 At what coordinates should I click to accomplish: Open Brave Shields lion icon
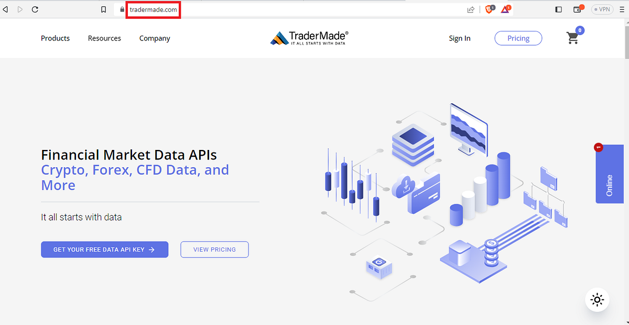[x=490, y=9]
